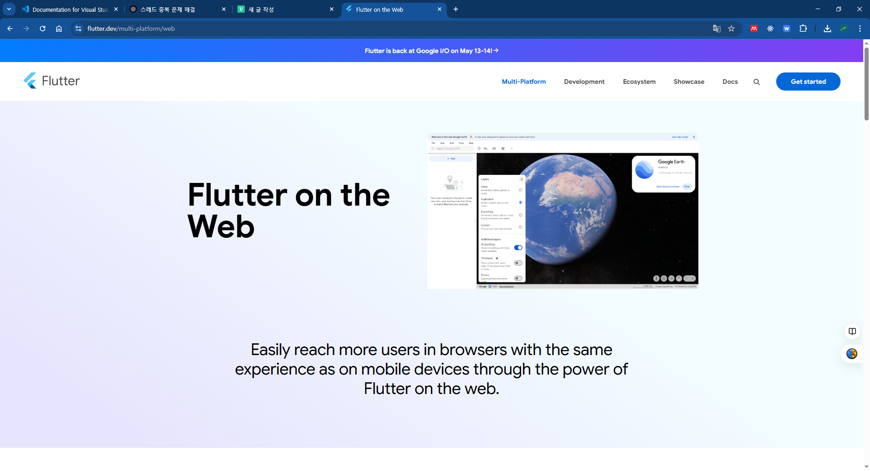The height and width of the screenshot is (471, 870).
Task: Click the paragraph "Easily reach more users in browsers"
Action: click(431, 369)
